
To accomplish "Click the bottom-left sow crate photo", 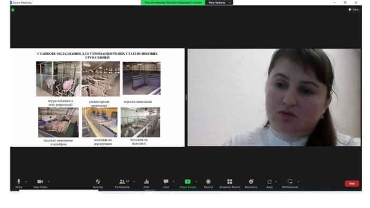I will (x=58, y=122).
